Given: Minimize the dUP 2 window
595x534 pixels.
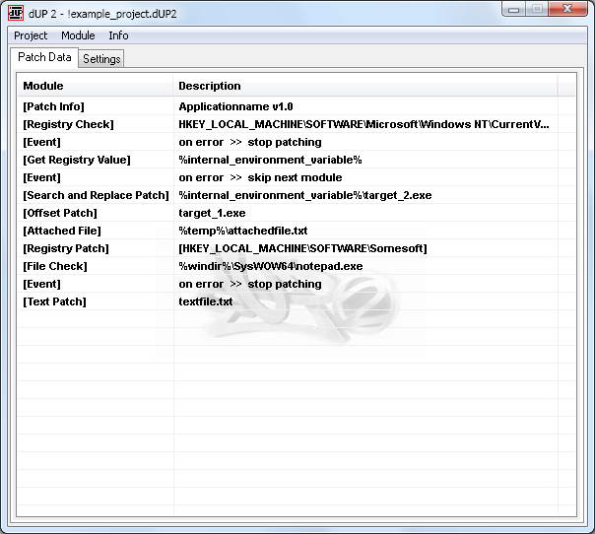Looking at the screenshot, I should [513, 9].
